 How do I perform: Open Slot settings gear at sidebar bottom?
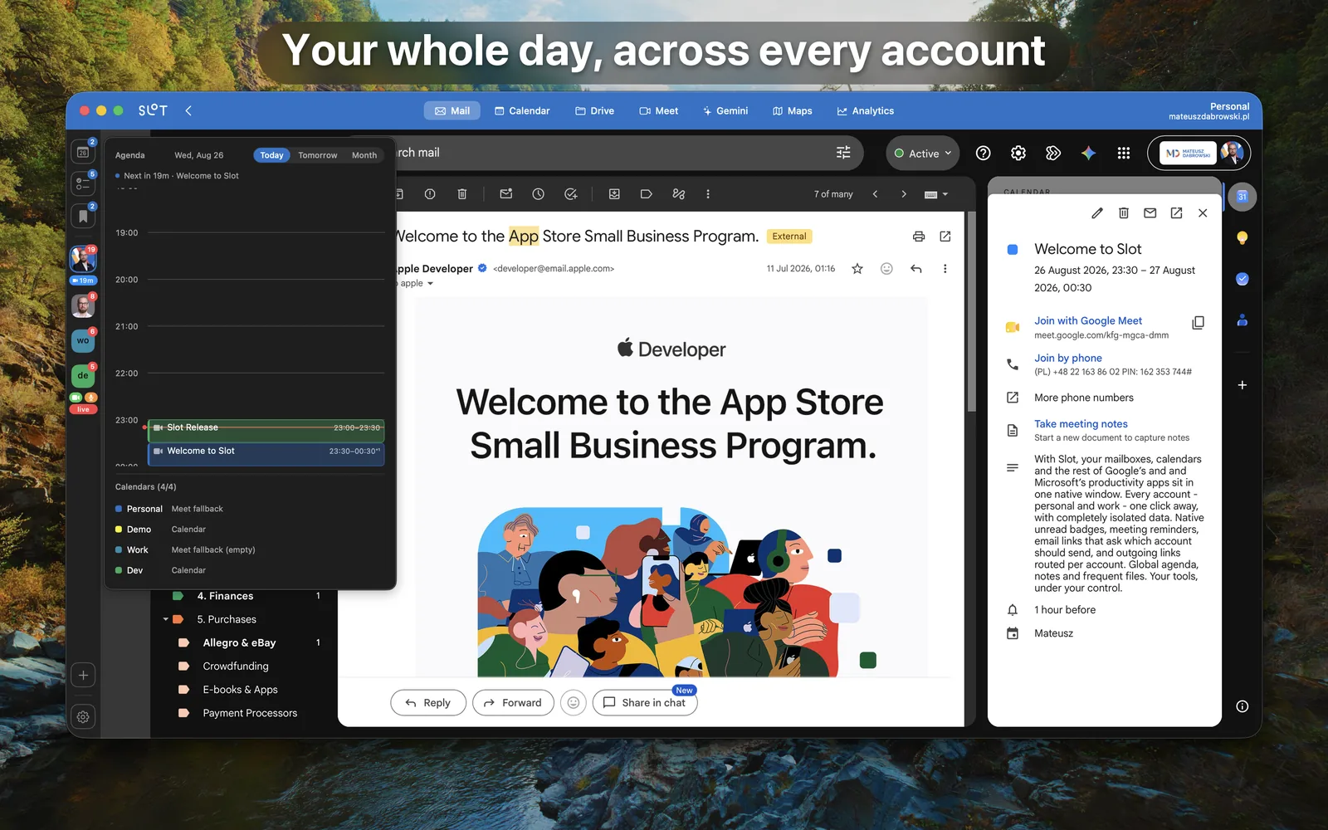click(83, 716)
